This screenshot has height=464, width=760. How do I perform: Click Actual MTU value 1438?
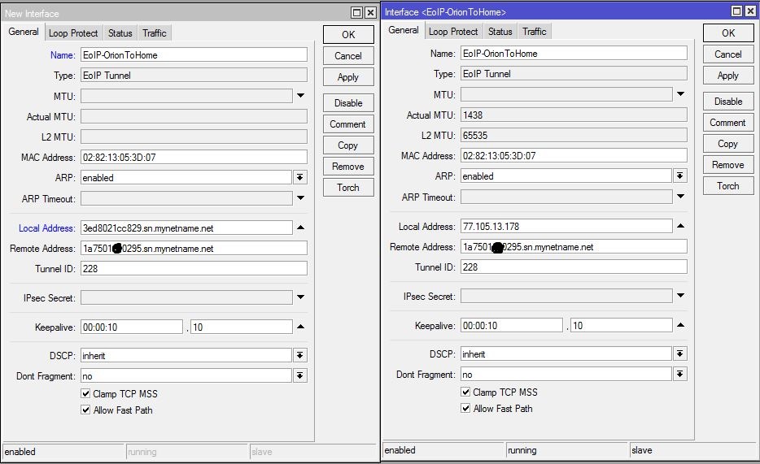[x=574, y=115]
